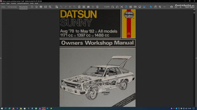Rotate the page clockwise

tap(113, 7)
